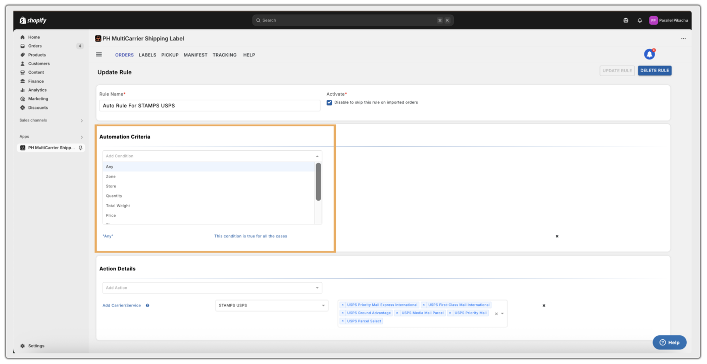This screenshot has width=707, height=364.
Task: Click the Shopify logo
Action: (x=33, y=20)
